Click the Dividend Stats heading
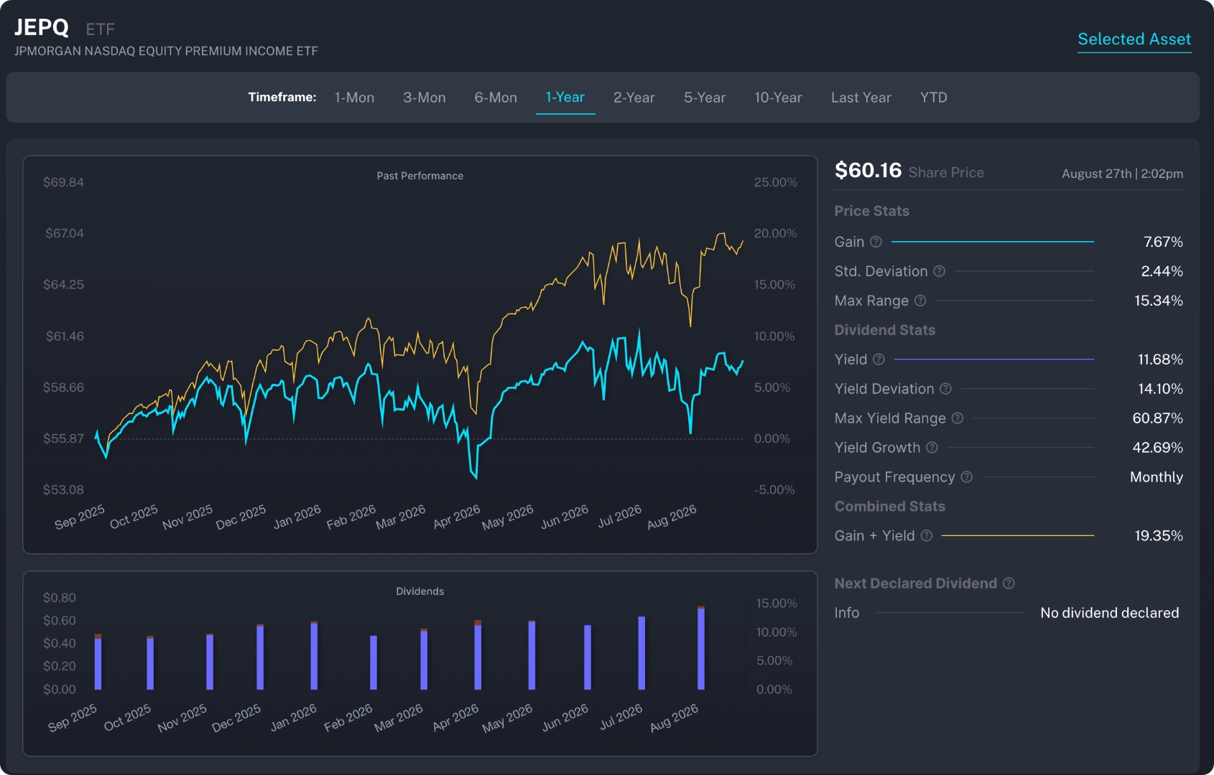 [x=884, y=330]
